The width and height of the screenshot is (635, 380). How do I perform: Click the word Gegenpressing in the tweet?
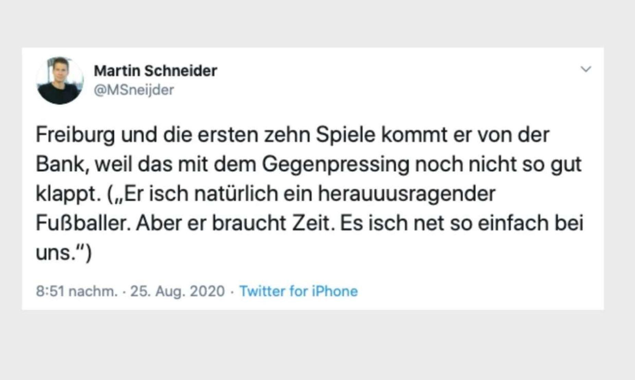click(335, 165)
